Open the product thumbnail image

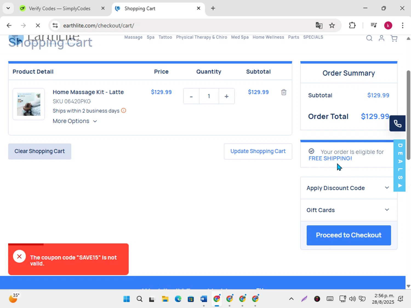(28, 104)
